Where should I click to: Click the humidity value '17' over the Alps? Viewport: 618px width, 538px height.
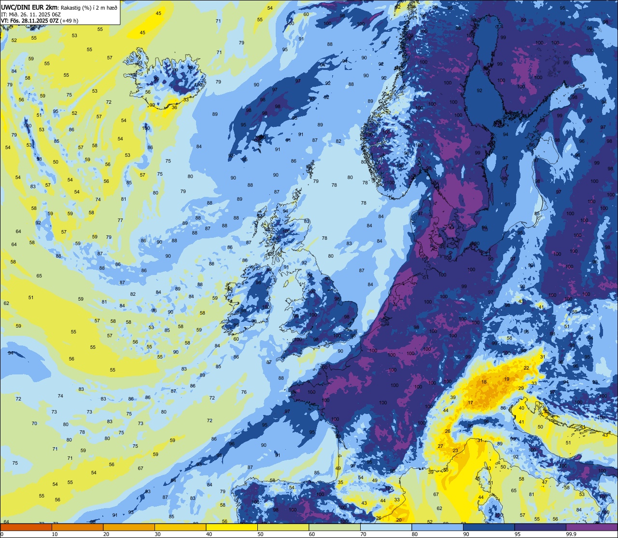click(x=470, y=402)
